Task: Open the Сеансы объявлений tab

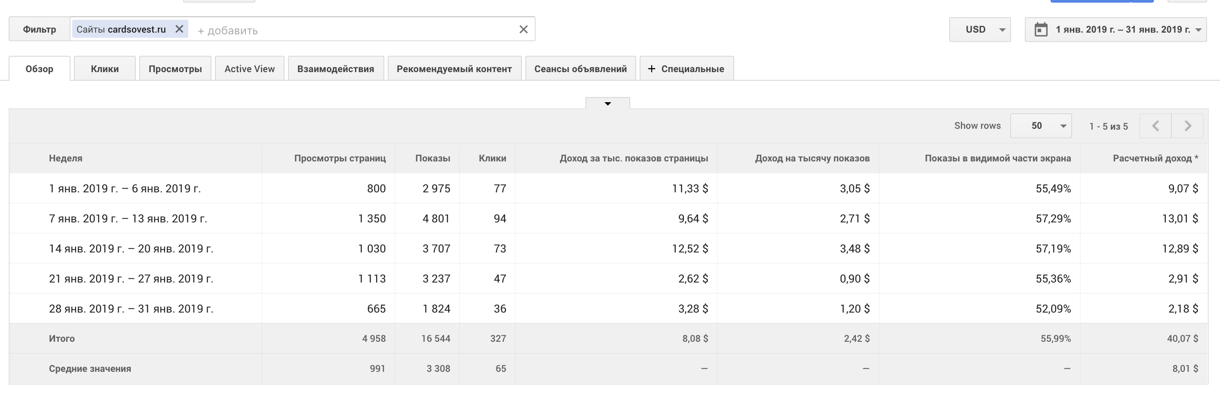Action: [x=580, y=69]
